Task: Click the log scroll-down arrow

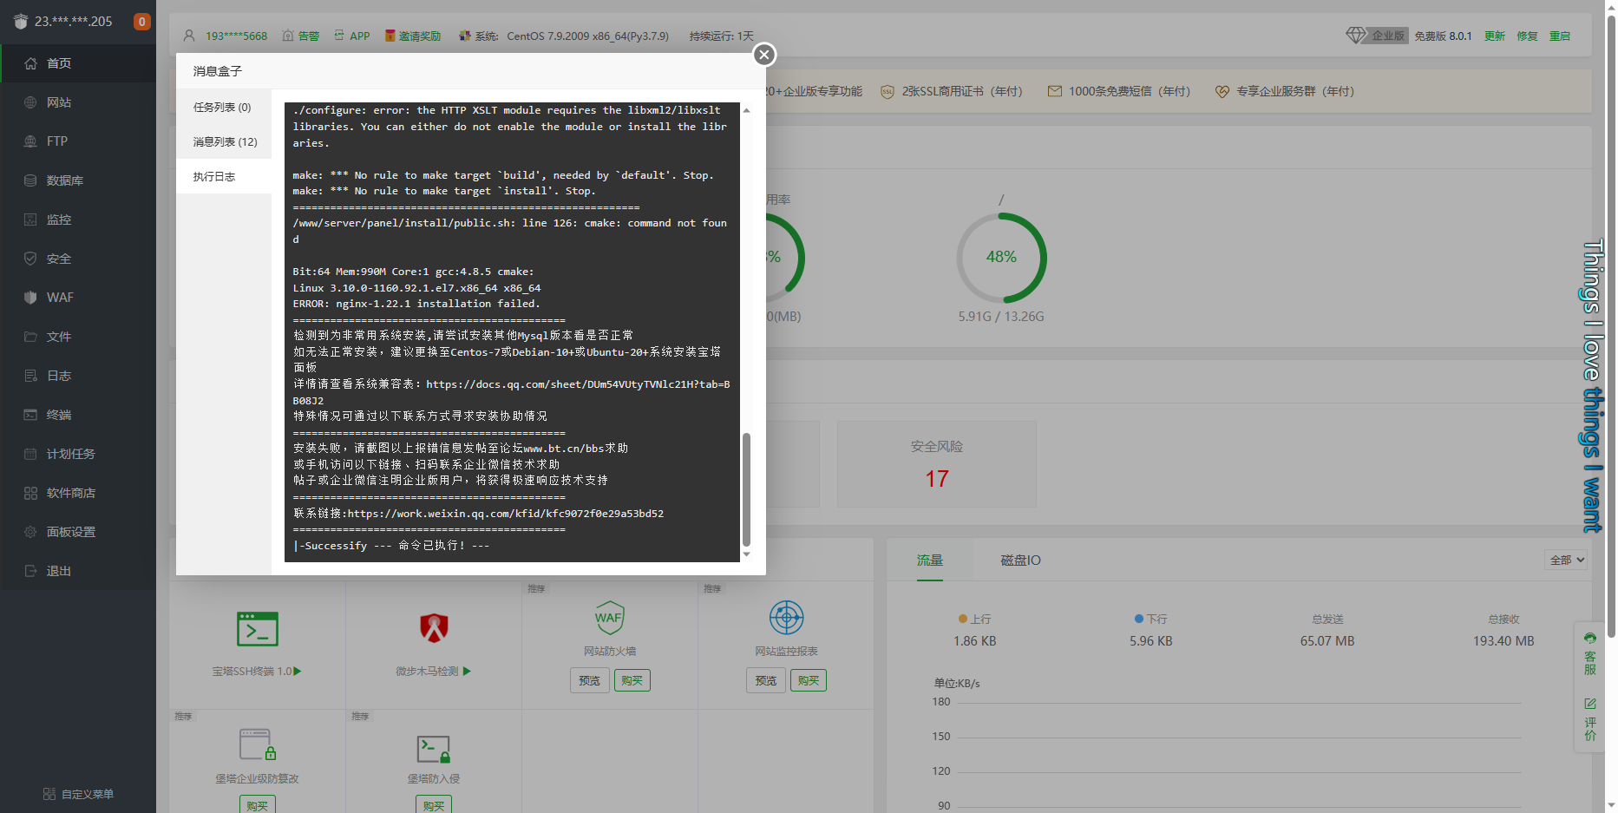Action: click(746, 554)
